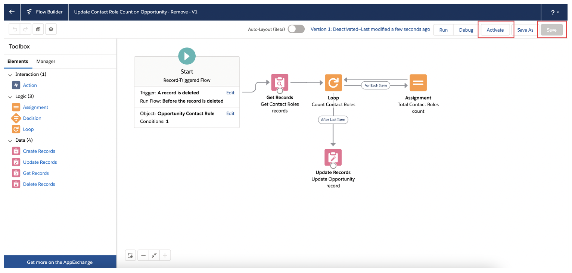The image size is (572, 273).
Task: Collapse the Interaction (1) section
Action: 10,75
